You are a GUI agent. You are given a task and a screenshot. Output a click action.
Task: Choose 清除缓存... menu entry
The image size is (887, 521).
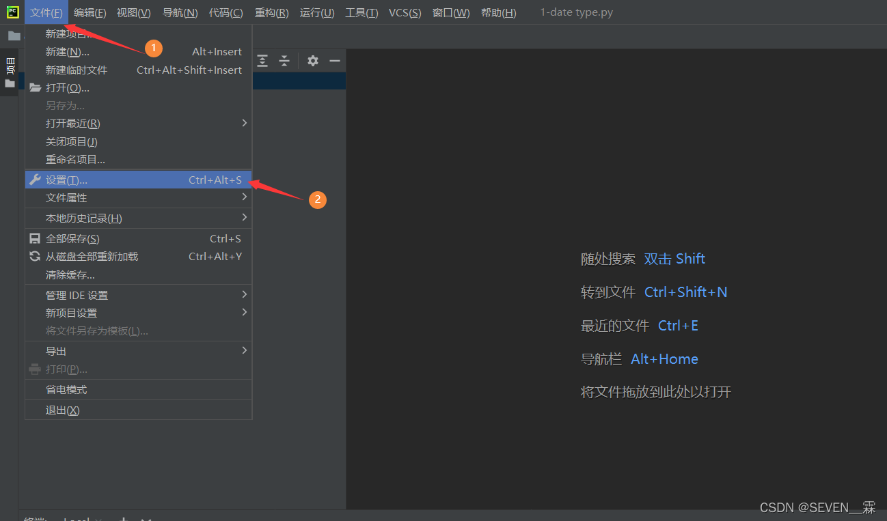click(x=139, y=274)
